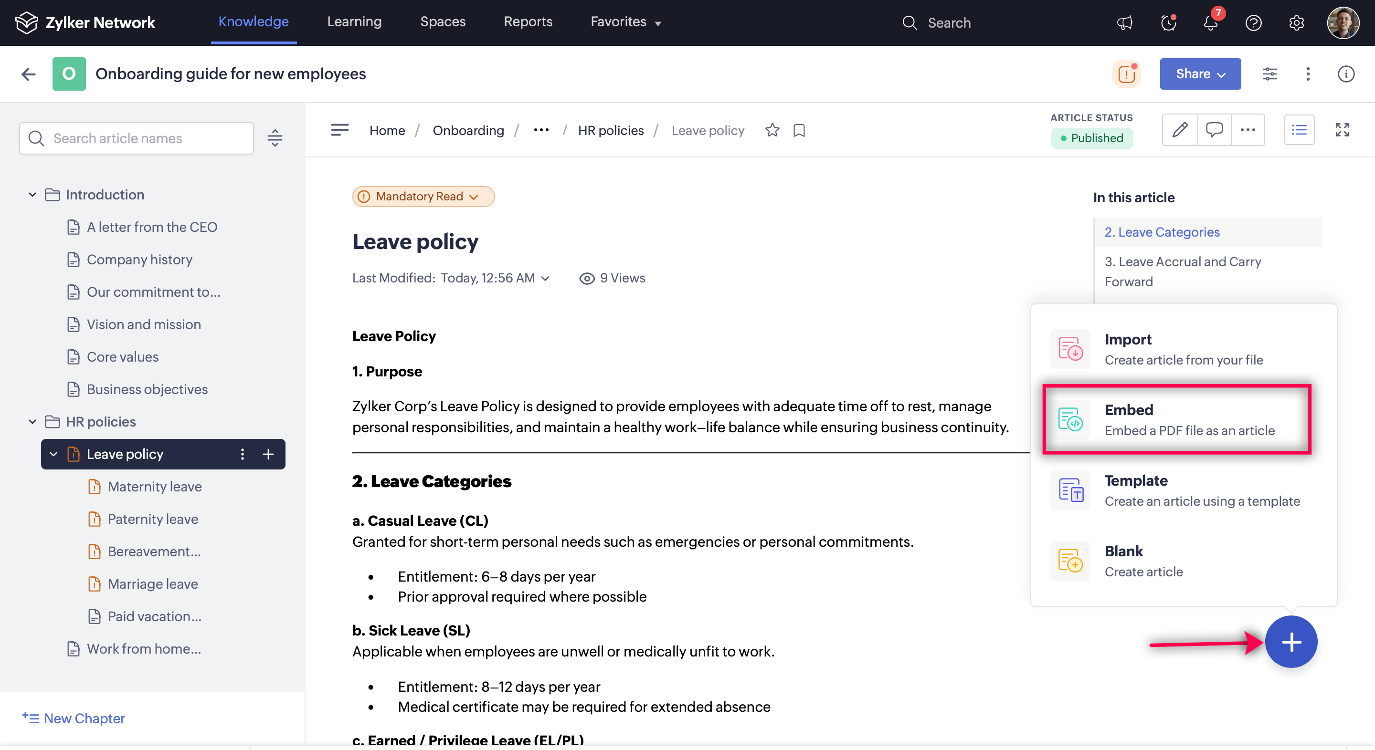Screen dimensions: 1375x750
Task: Open the Mandatory Read dropdown
Action: (x=423, y=196)
